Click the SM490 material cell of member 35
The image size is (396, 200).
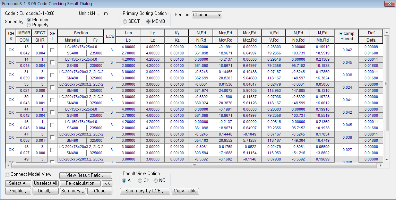tap(72, 91)
